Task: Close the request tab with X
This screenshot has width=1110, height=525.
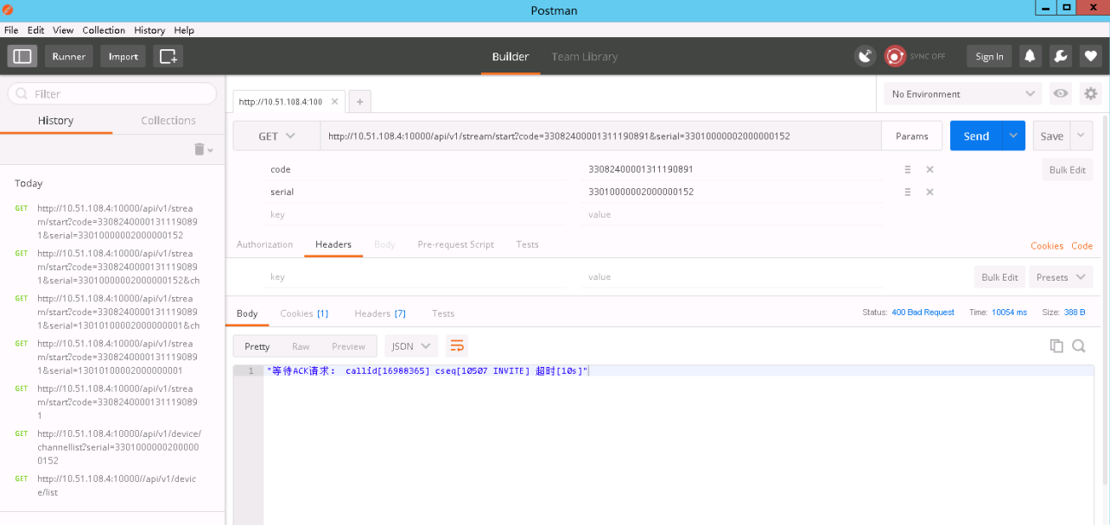Action: coord(335,101)
